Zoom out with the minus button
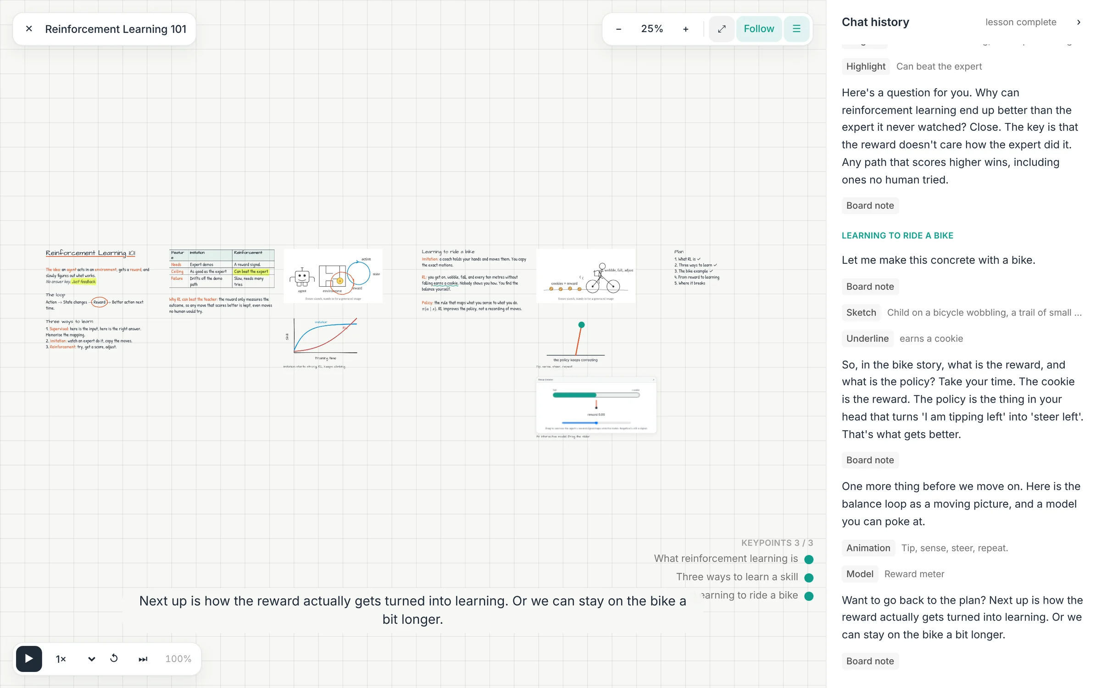 618,29
